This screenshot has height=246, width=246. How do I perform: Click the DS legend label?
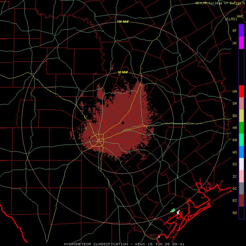[x=235, y=164]
